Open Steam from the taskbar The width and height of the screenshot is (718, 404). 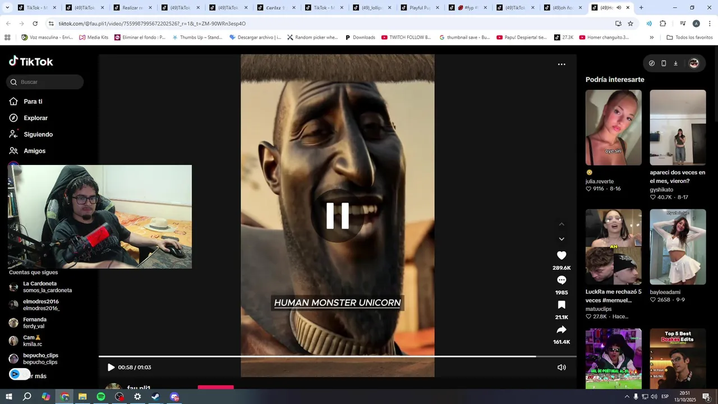point(156,397)
